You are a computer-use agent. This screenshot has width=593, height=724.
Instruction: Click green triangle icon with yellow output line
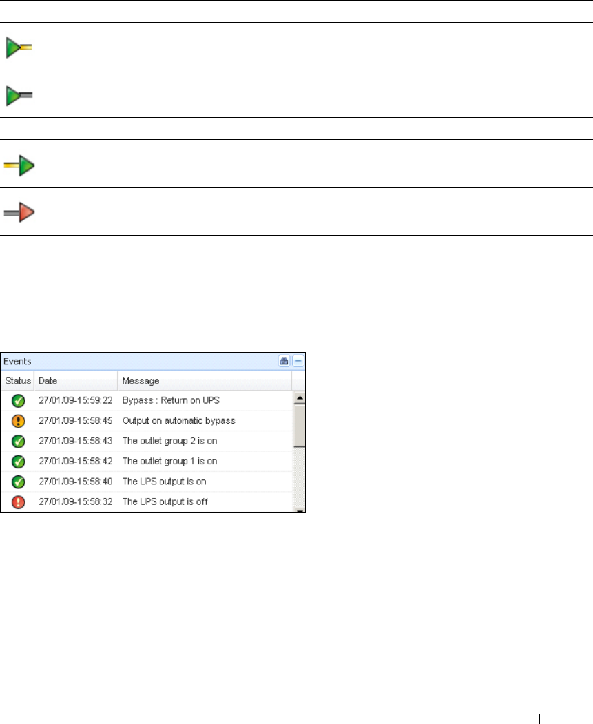point(19,48)
